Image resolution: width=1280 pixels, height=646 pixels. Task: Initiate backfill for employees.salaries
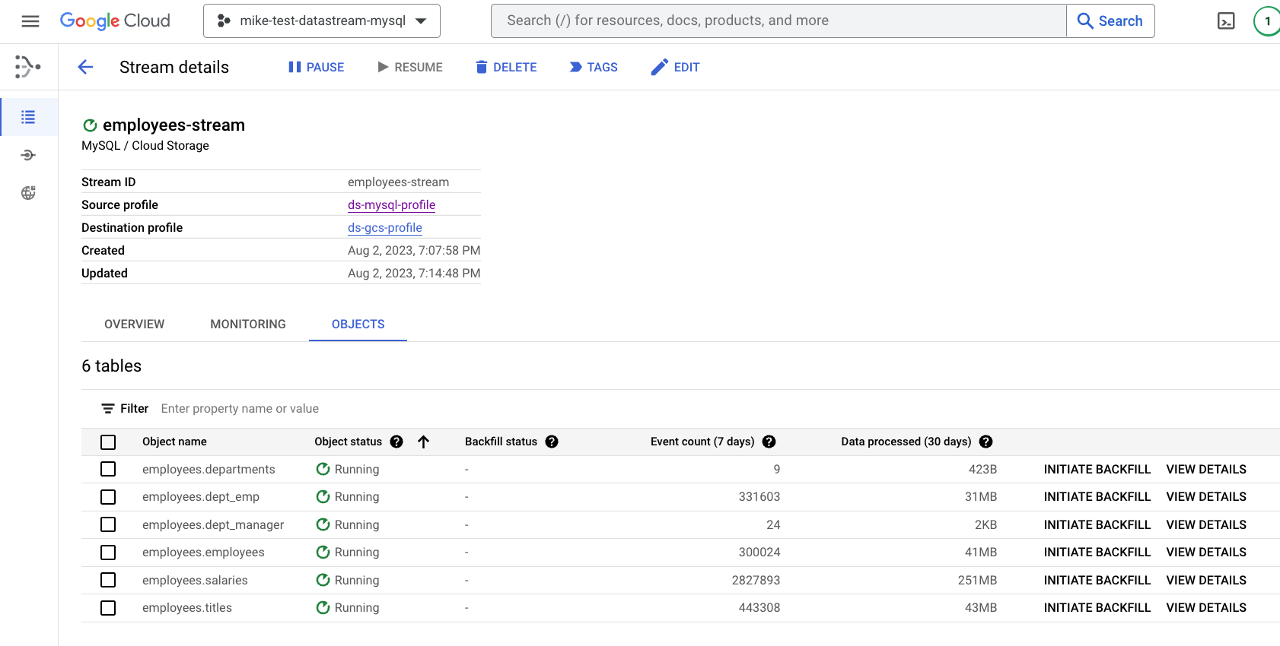point(1097,580)
